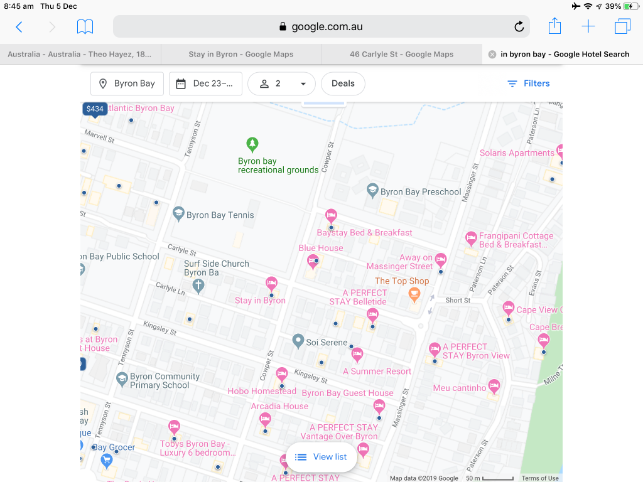
Task: Tap the Safari back arrow
Action: [19, 26]
